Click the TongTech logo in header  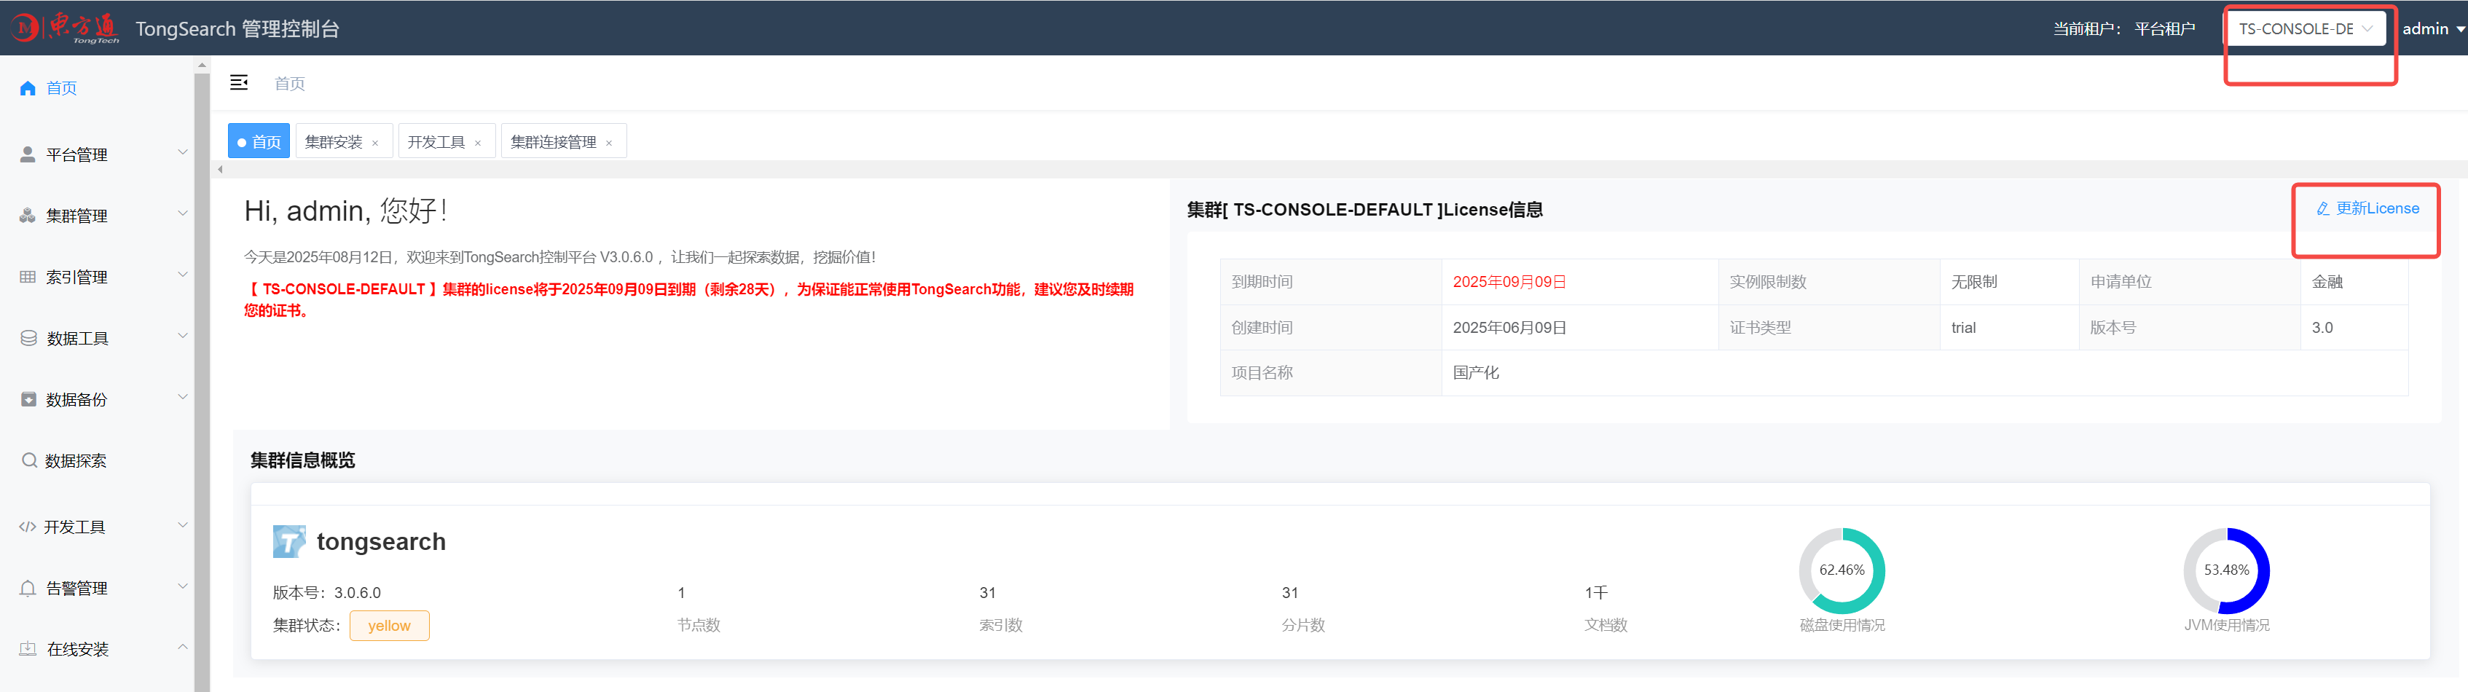[x=66, y=28]
